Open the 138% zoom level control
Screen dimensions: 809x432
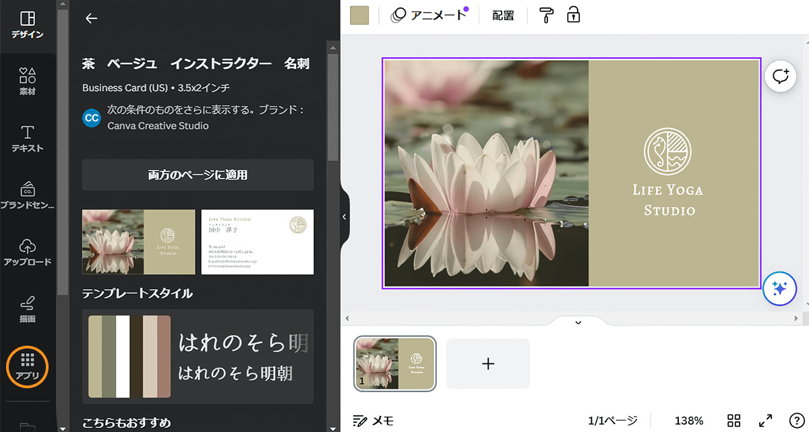click(x=688, y=421)
